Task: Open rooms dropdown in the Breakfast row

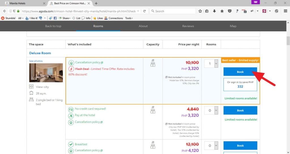Action: click(211, 146)
